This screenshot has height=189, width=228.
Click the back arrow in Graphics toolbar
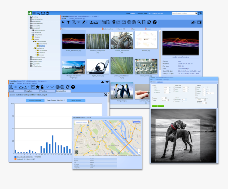(x=63, y=22)
